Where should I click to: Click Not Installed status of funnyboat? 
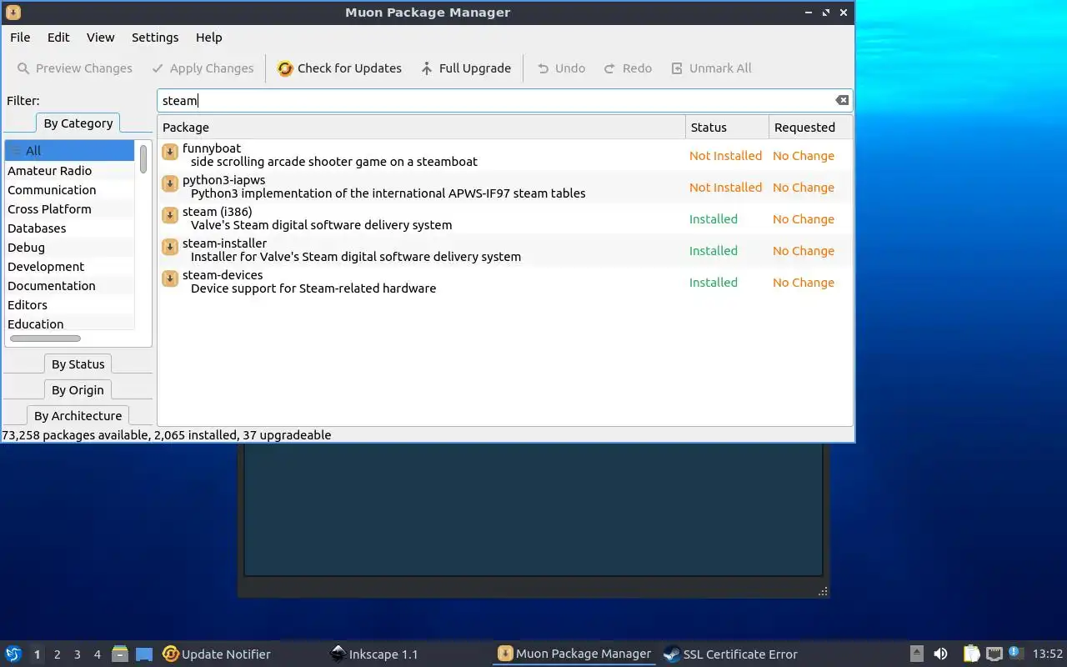725,156
